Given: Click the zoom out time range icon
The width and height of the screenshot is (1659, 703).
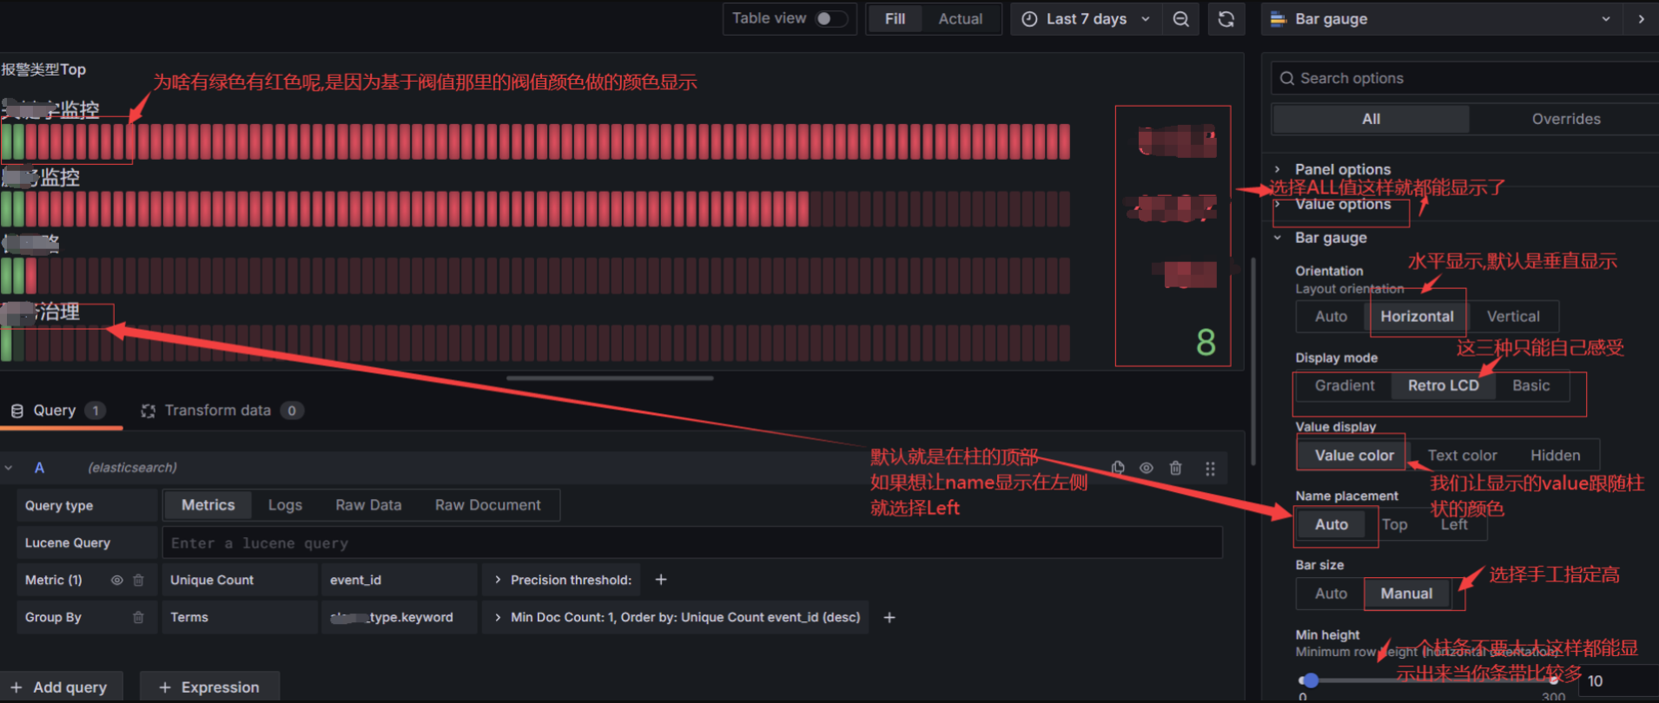Looking at the screenshot, I should point(1180,19).
